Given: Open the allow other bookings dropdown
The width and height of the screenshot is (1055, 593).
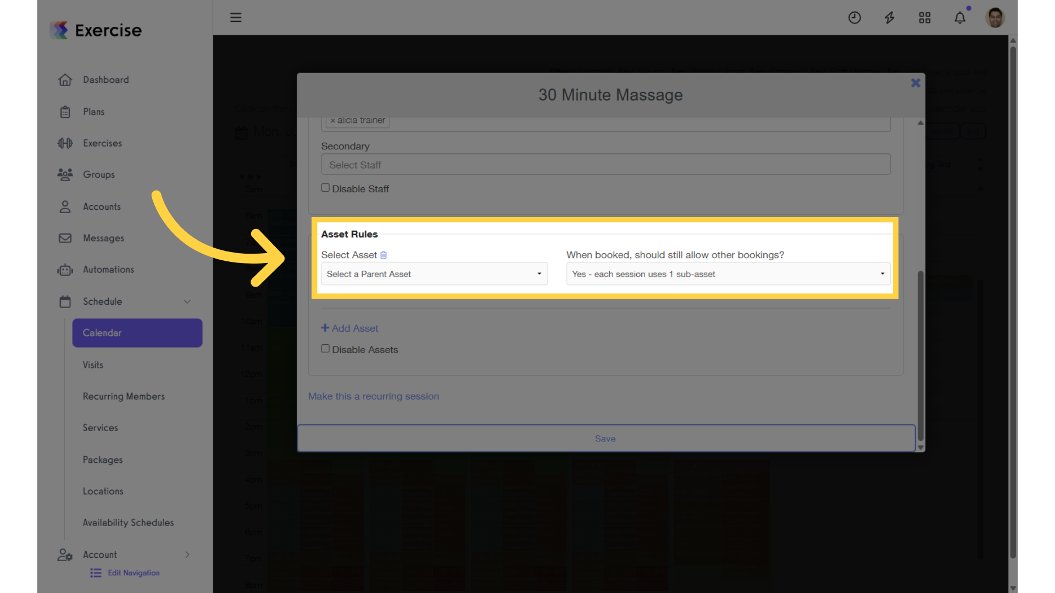Looking at the screenshot, I should (x=729, y=274).
